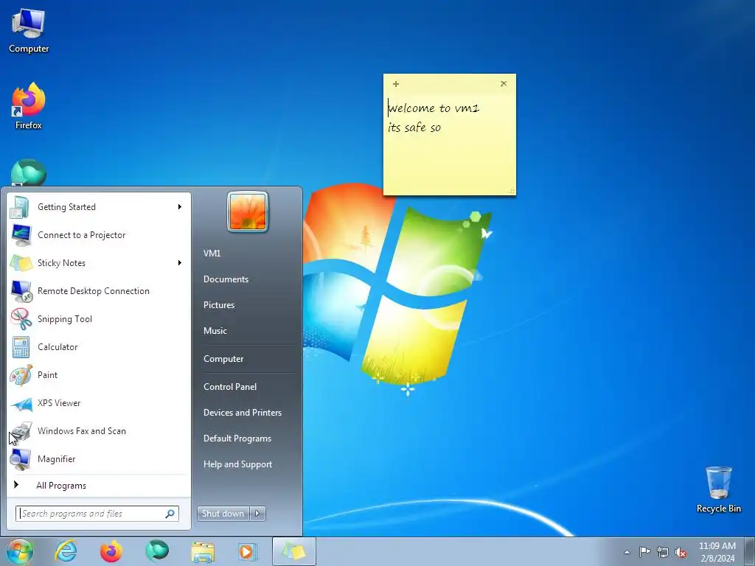Screen dimensions: 755x566
Task: Open Control Panel from Start menu
Action: (230, 387)
